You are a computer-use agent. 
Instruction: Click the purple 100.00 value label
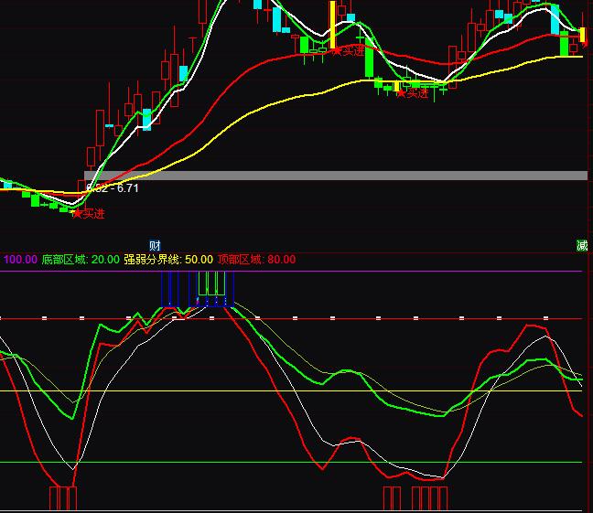20,260
